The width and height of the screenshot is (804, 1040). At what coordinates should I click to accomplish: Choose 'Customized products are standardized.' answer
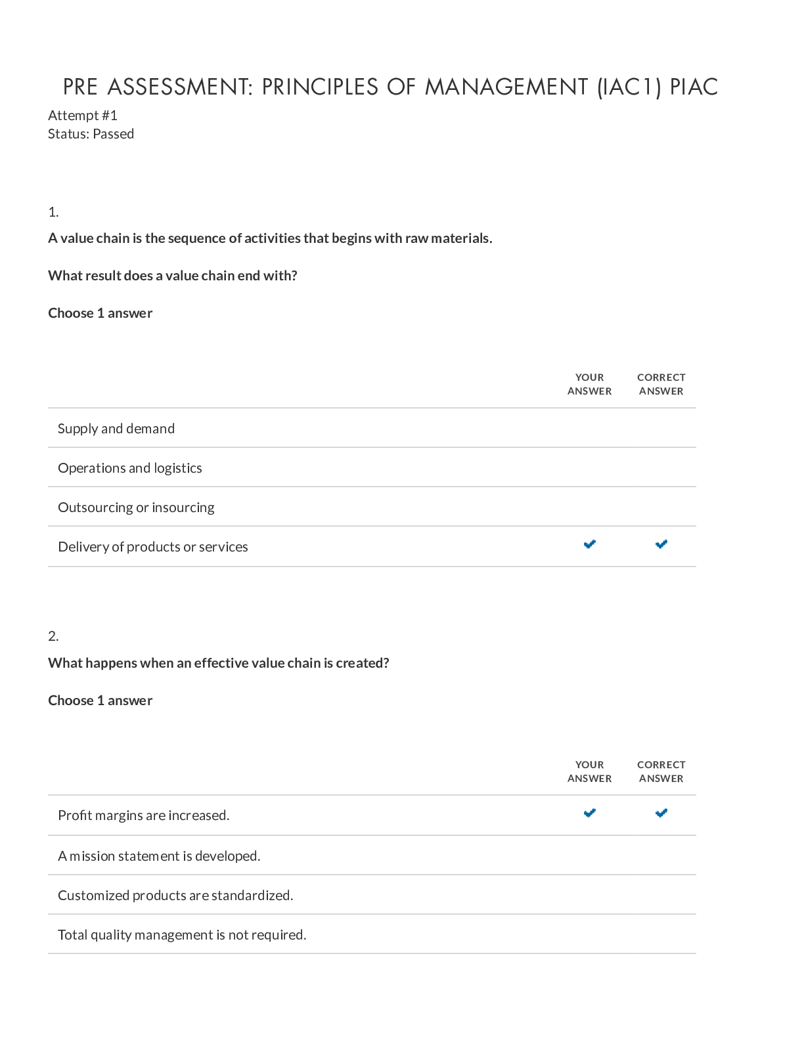coord(372,895)
